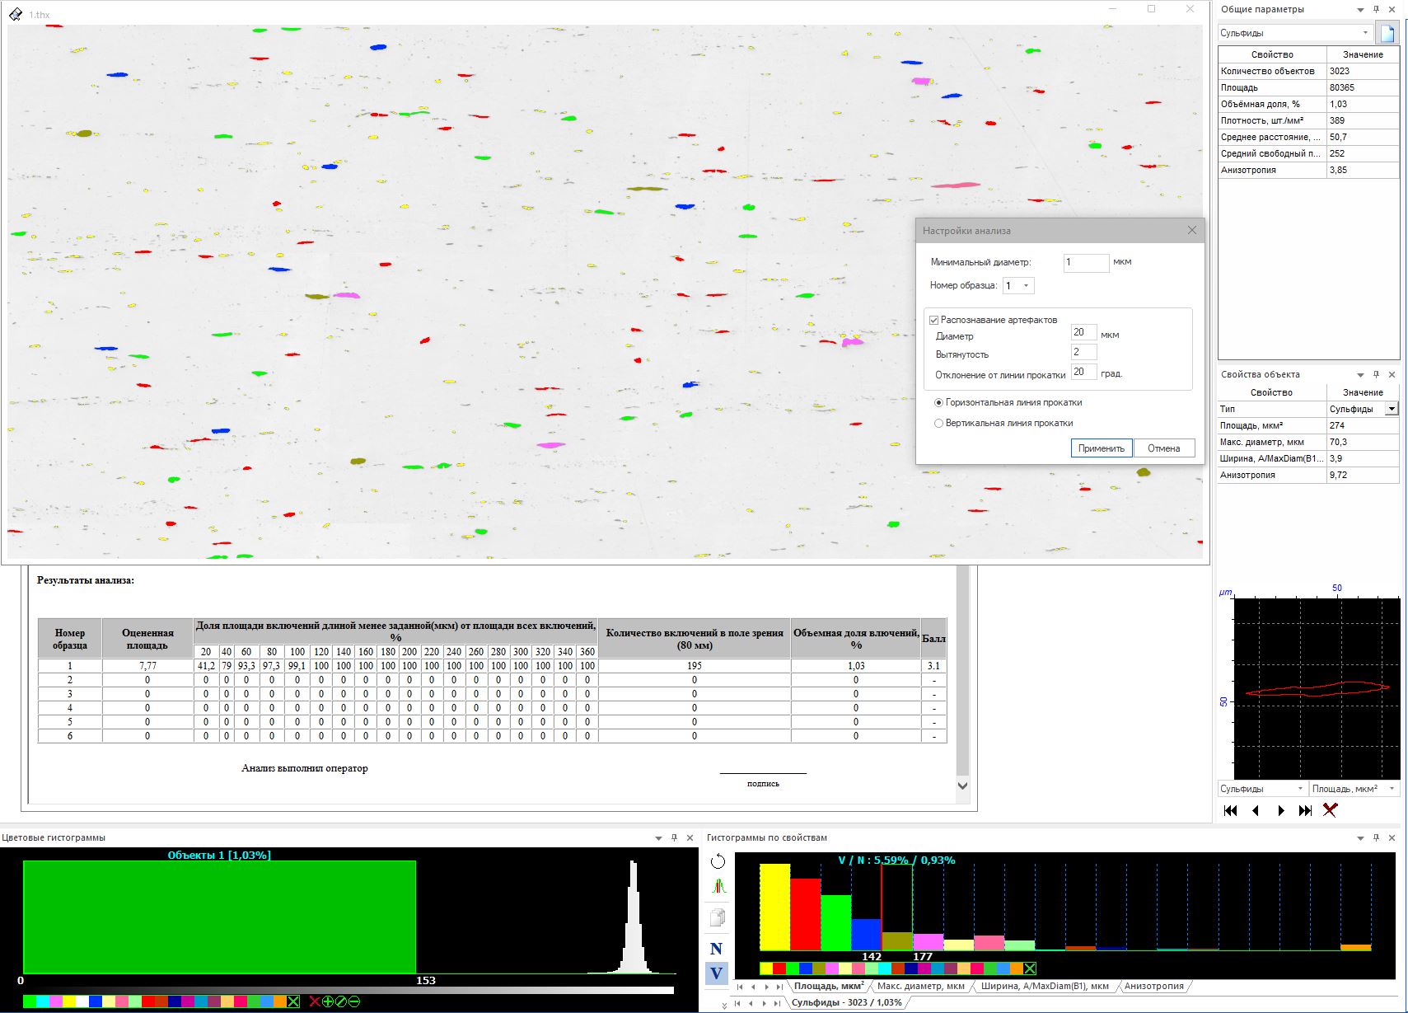Click the grayscale threshold gradient bar
The height and width of the screenshot is (1013, 1408).
(x=347, y=990)
